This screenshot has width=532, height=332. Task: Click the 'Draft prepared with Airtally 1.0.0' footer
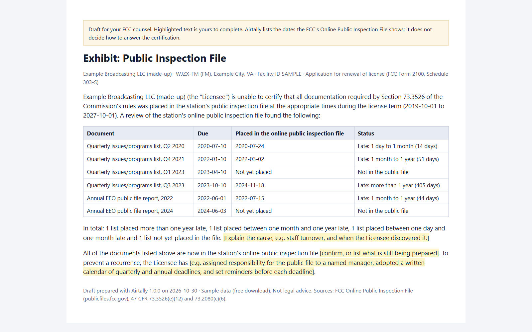coord(248,294)
